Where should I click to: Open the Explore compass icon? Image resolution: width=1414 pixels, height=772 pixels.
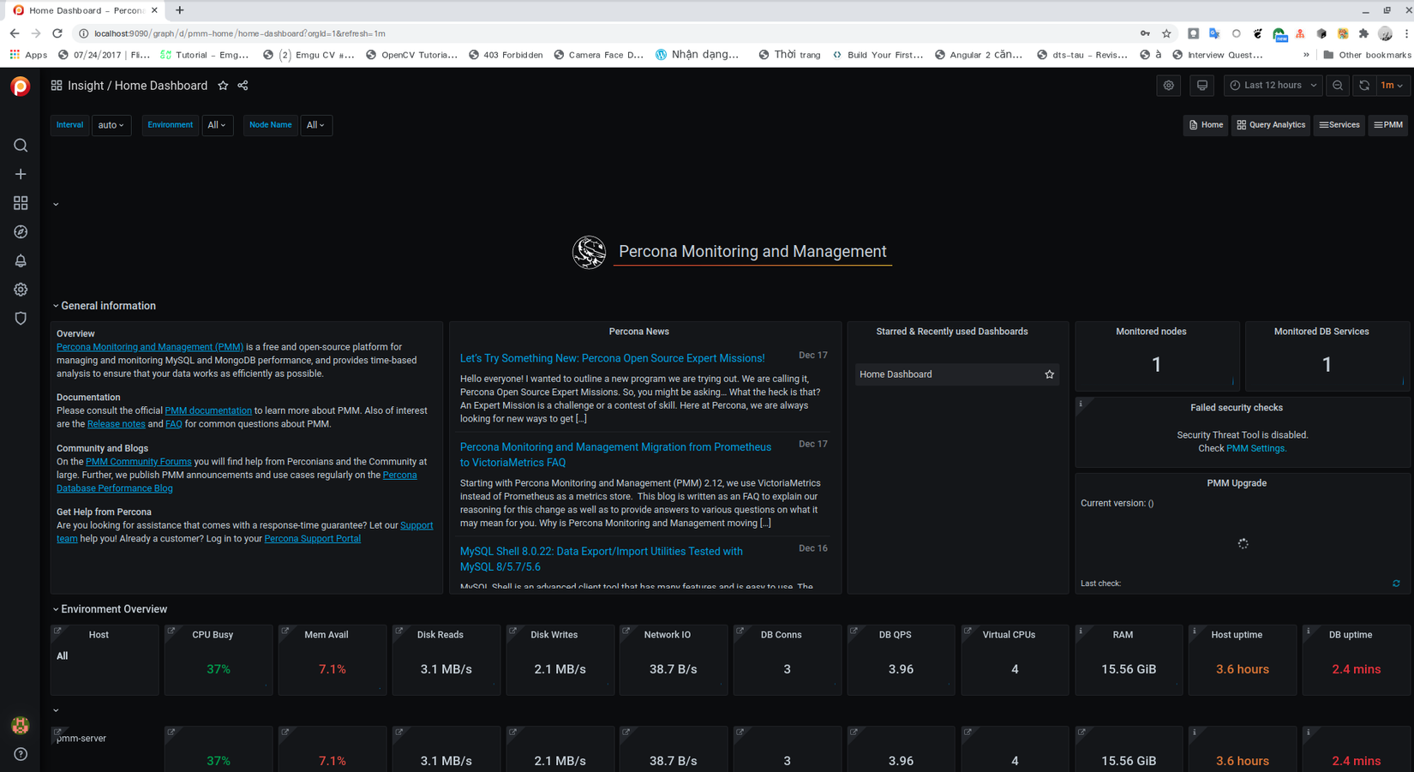click(21, 232)
